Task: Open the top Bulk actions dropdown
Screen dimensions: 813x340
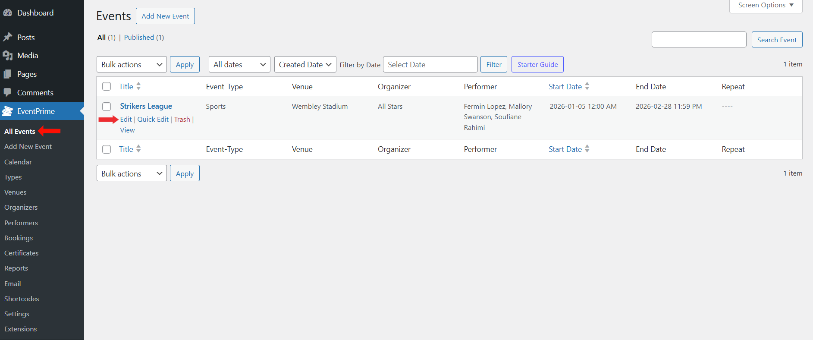Action: click(x=132, y=65)
